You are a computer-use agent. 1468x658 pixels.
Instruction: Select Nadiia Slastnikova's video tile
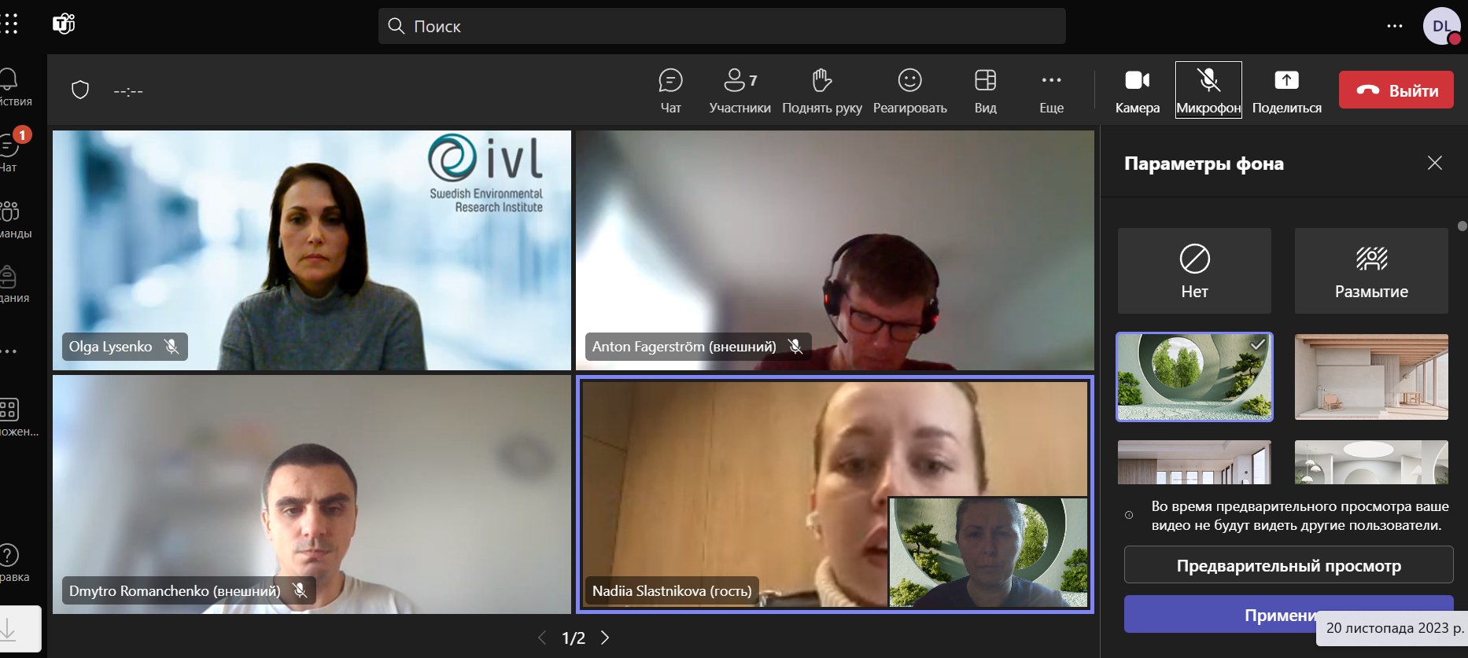tap(835, 494)
